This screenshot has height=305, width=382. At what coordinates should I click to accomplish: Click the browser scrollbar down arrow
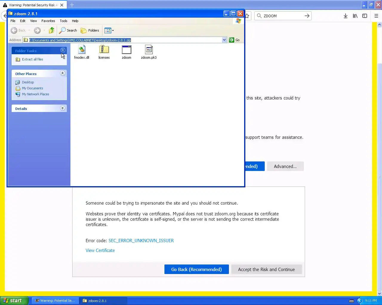coord(380,294)
